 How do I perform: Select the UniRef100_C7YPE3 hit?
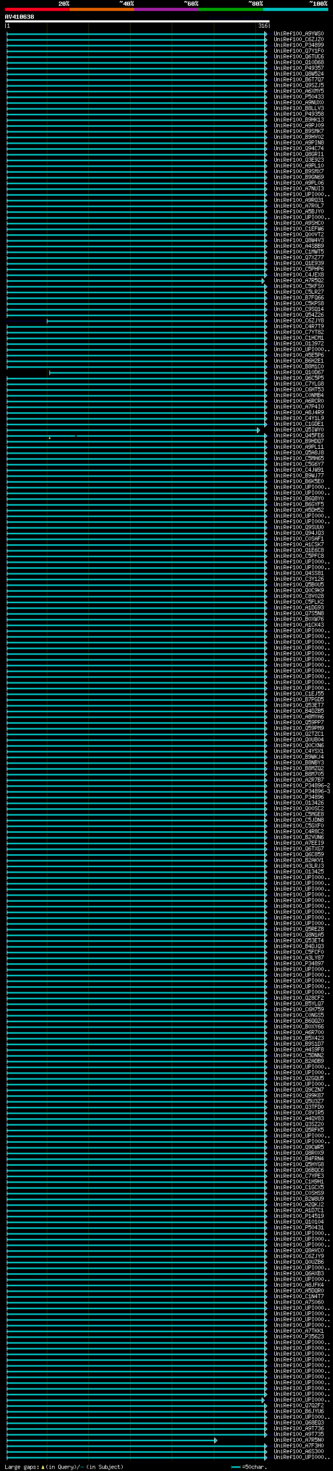[298, 1176]
